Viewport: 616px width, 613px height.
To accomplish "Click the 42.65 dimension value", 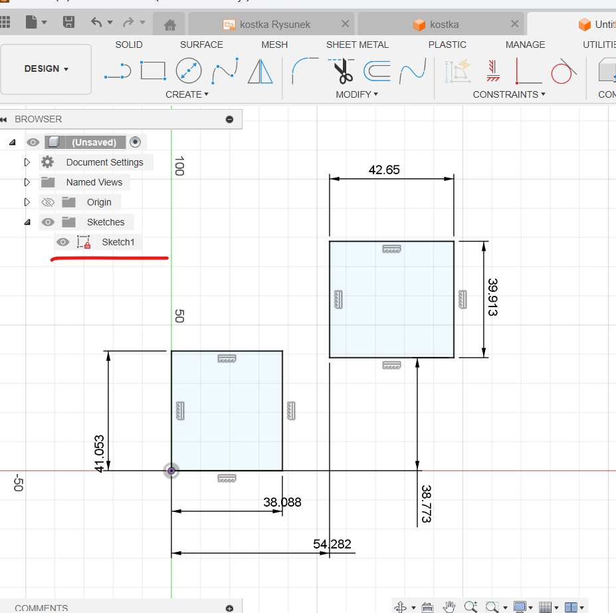I will (384, 170).
